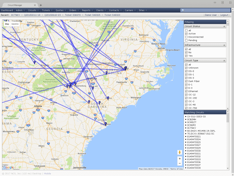Zoom in using the map plus button
The height and width of the screenshot is (176, 234).
(x=180, y=159)
